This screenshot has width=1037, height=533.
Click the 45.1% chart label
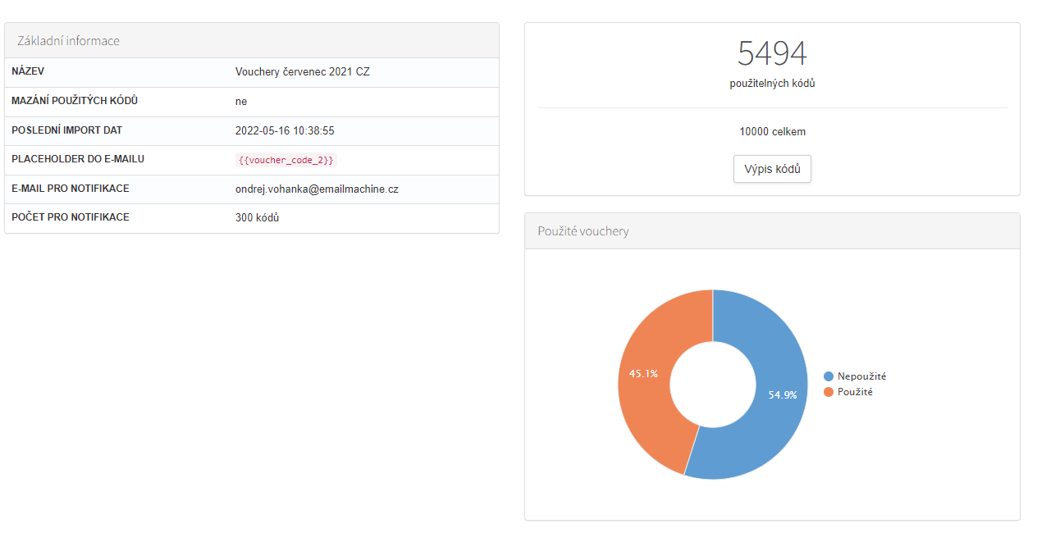click(x=643, y=374)
